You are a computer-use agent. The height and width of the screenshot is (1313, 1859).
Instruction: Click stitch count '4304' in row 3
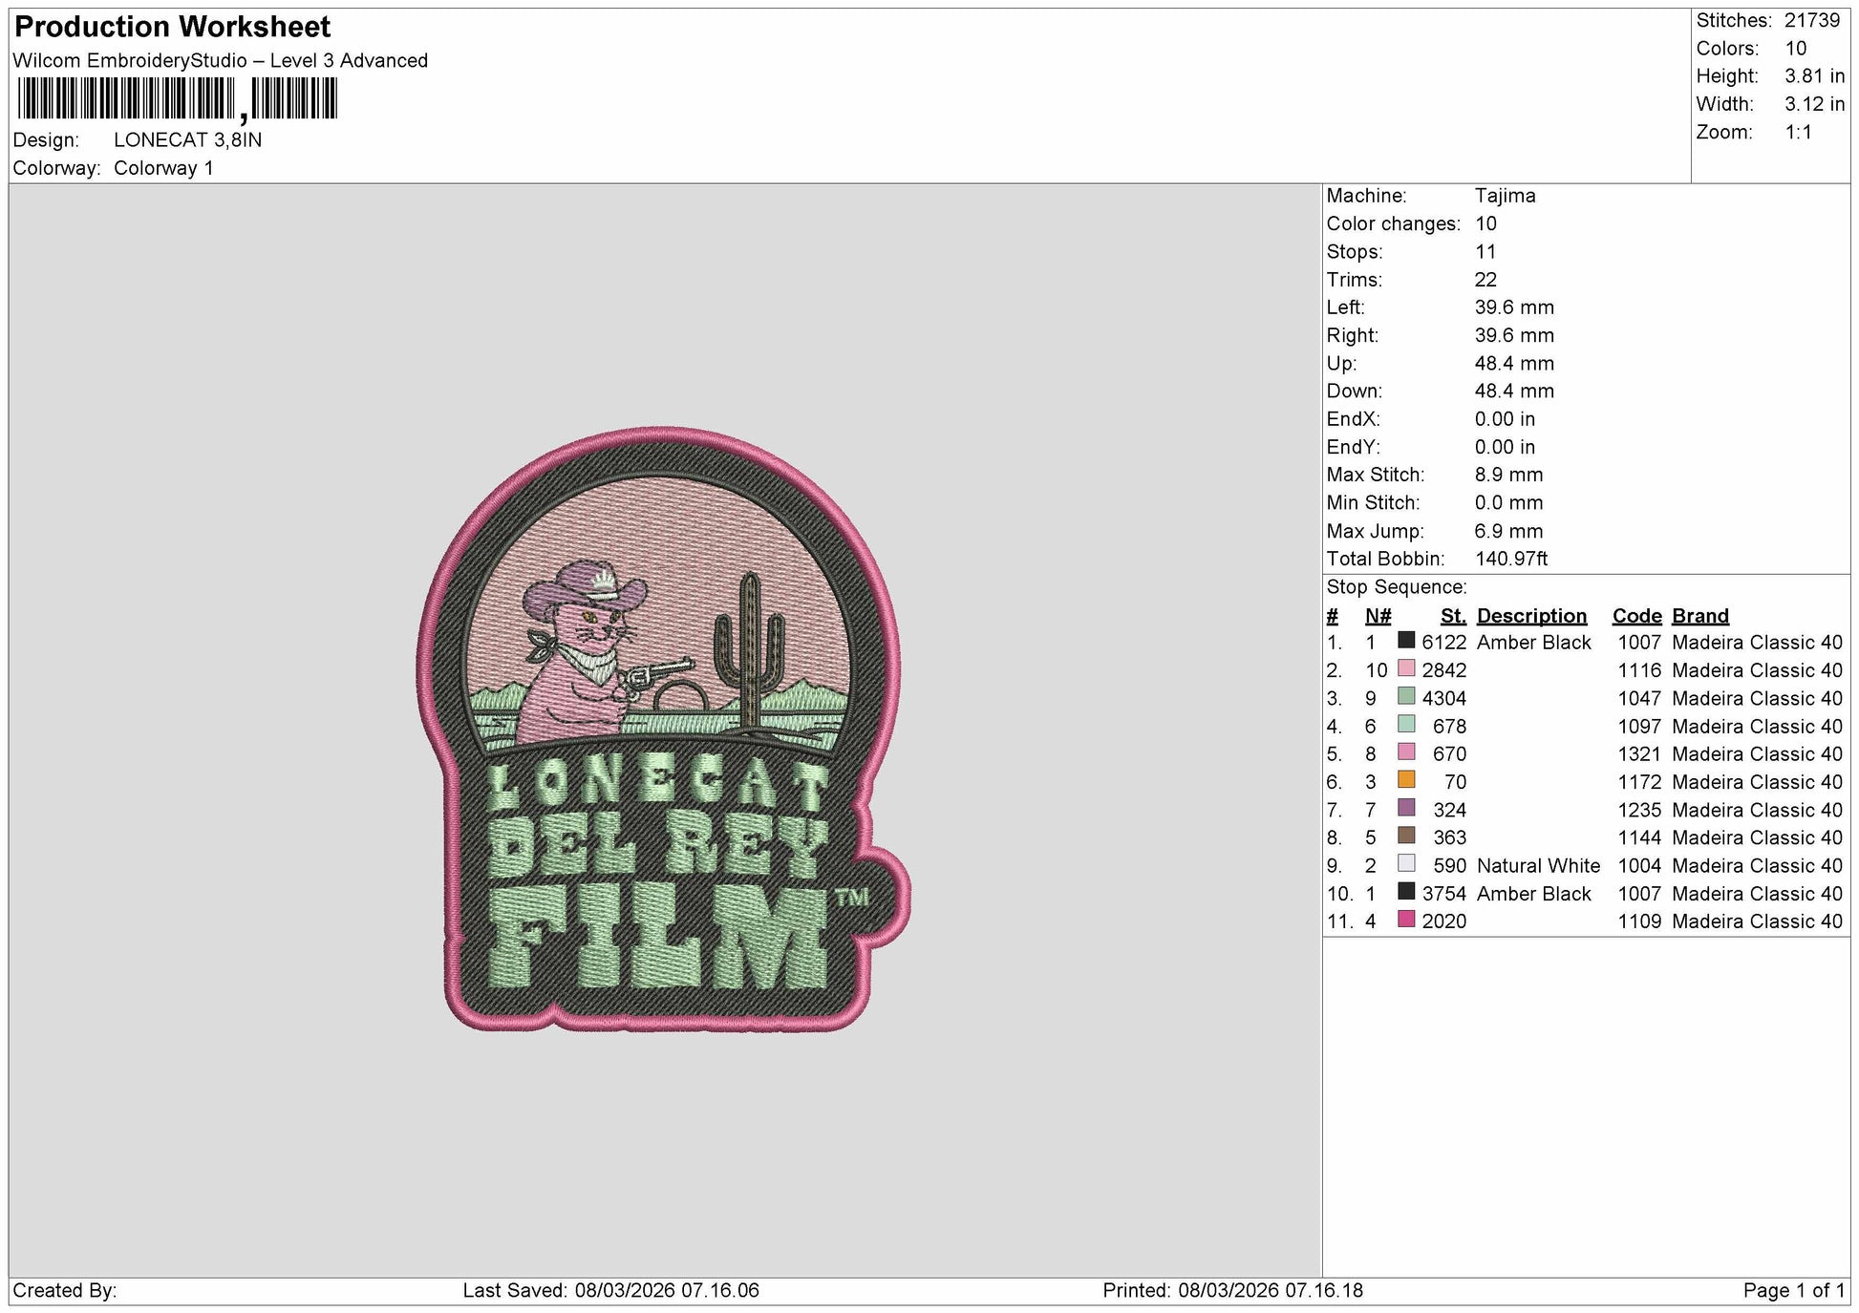click(x=1443, y=698)
